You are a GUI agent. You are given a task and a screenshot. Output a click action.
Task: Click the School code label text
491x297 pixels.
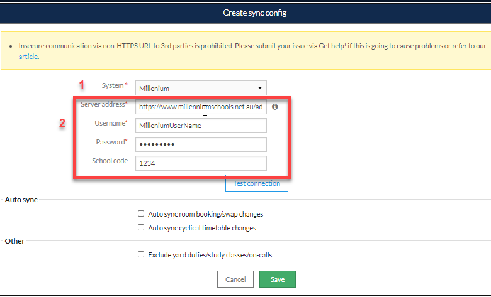110,161
